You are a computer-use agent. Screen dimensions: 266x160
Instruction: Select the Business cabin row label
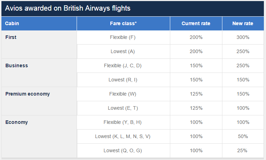tap(17, 65)
